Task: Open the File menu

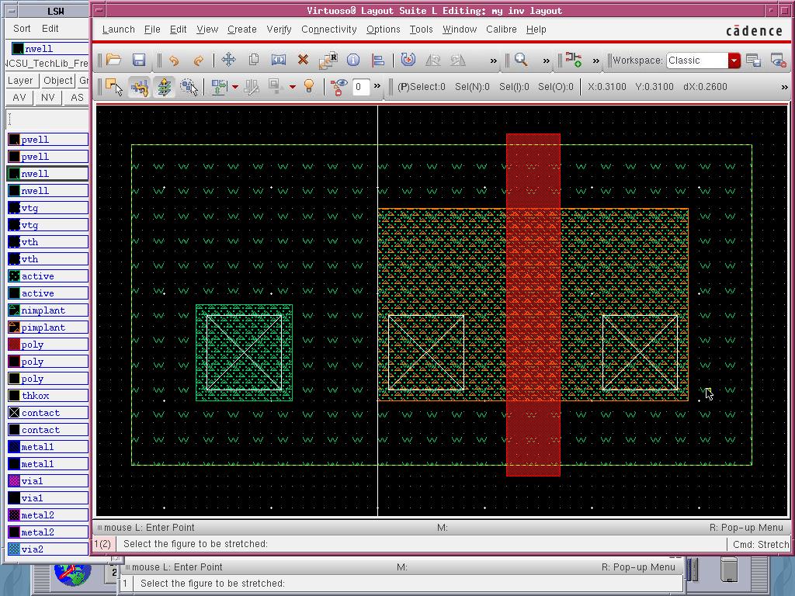Action: (x=152, y=29)
